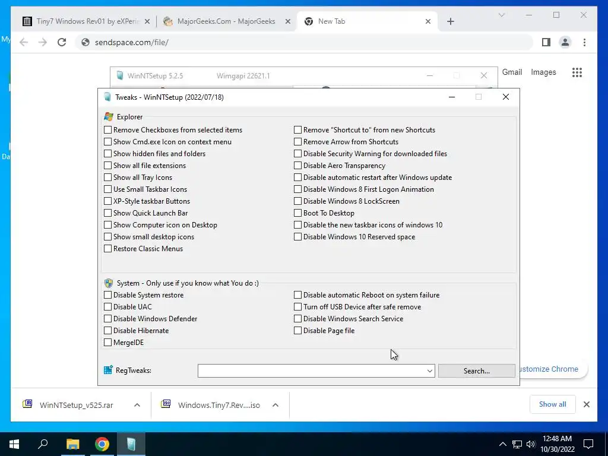Tick Boot To Desktop
608x456 pixels.
(x=297, y=213)
